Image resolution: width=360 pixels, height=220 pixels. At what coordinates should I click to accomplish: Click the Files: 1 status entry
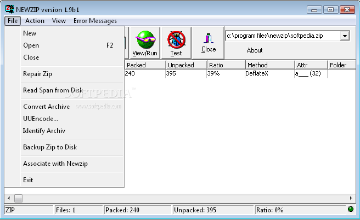[x=79, y=210]
